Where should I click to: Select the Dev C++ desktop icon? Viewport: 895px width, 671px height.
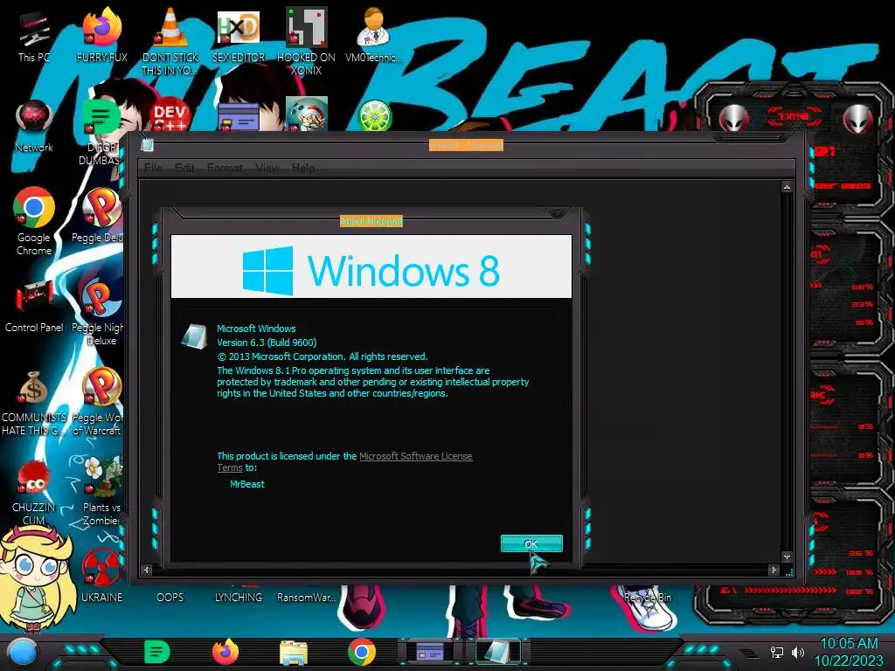[170, 116]
